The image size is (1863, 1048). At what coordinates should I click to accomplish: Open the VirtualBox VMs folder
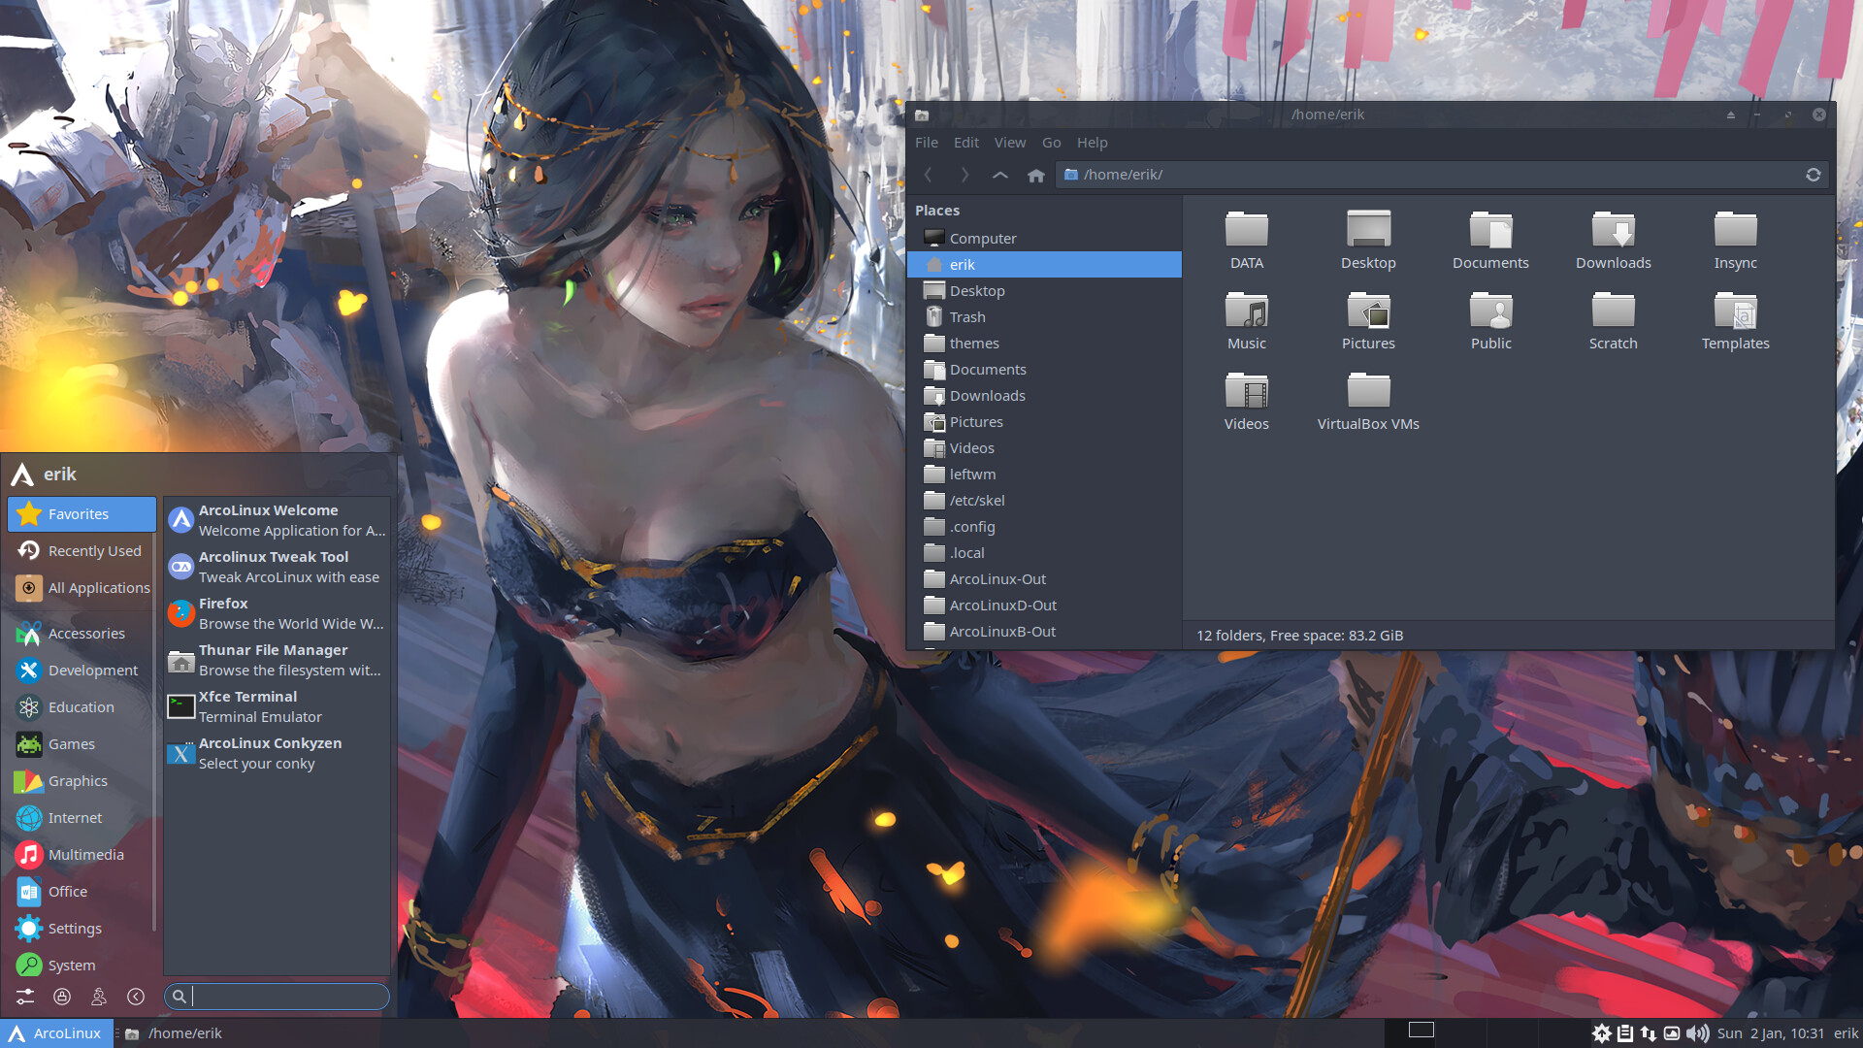tap(1368, 401)
